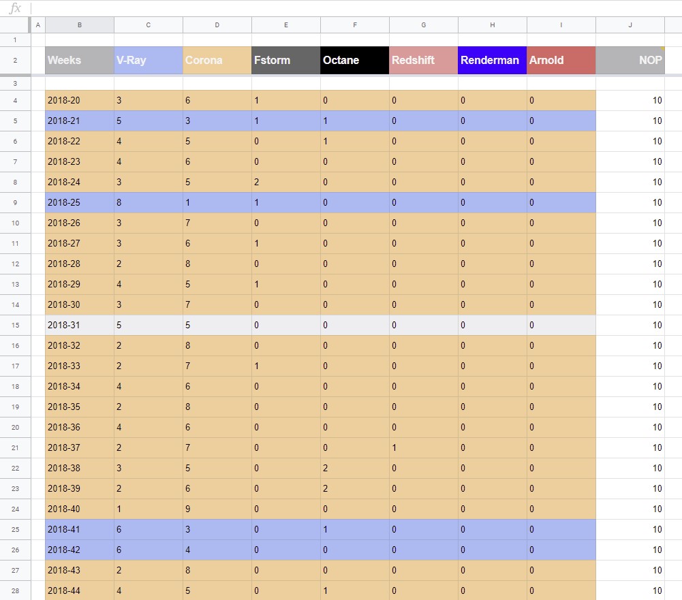Click NOP value 10 in row 2018-44
Image resolution: width=682 pixels, height=600 pixels.
(630, 591)
